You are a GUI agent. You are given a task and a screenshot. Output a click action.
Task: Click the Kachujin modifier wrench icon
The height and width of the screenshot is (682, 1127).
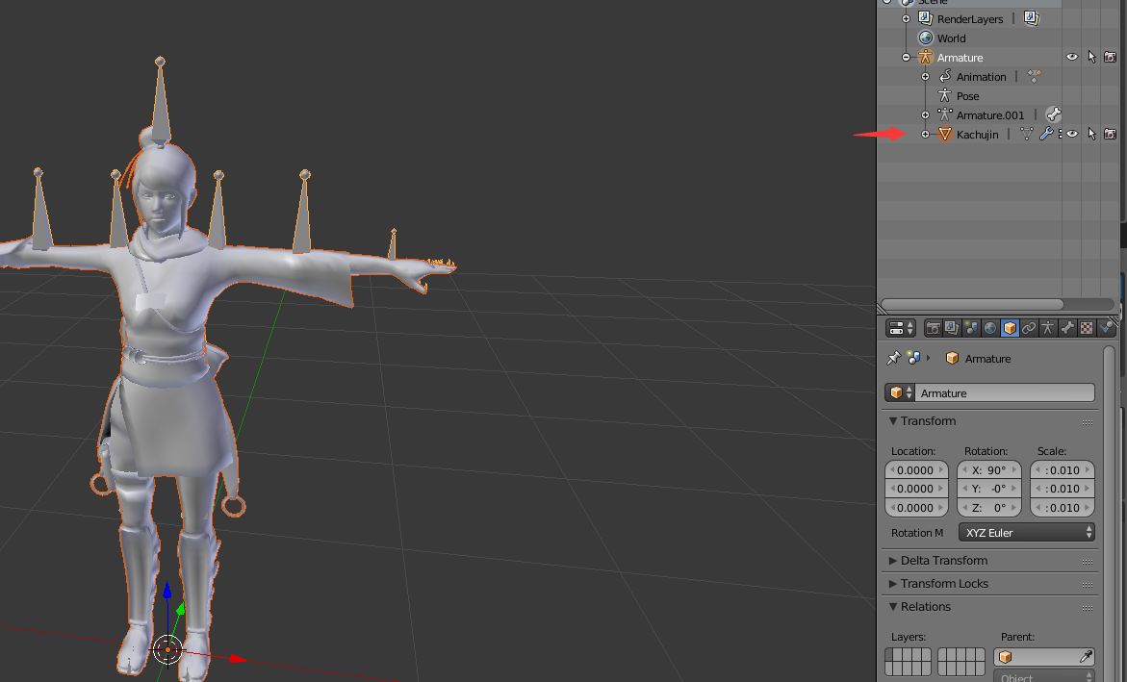pyautogui.click(x=1045, y=135)
